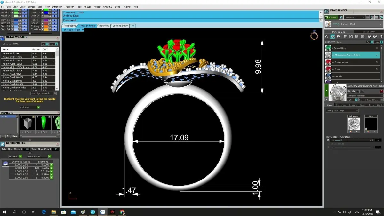The height and width of the screenshot is (216, 384).
Task: Open the Dimension menu
Action: coord(57,7)
